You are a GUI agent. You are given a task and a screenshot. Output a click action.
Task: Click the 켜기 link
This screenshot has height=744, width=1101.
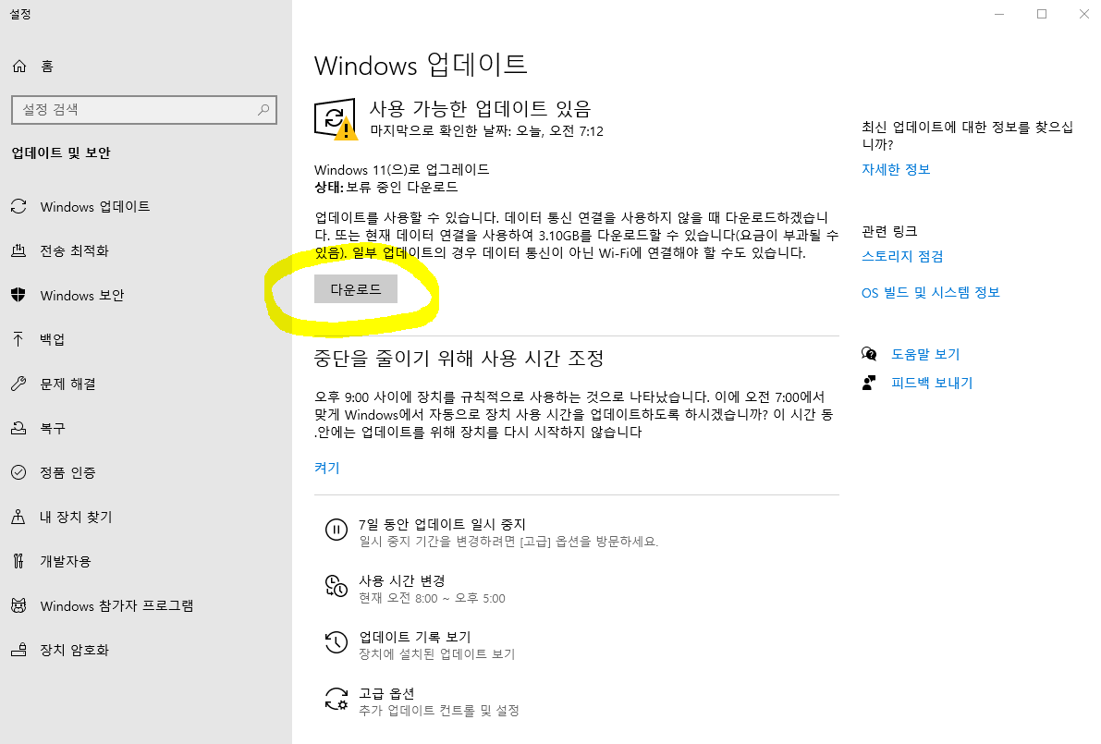click(326, 468)
